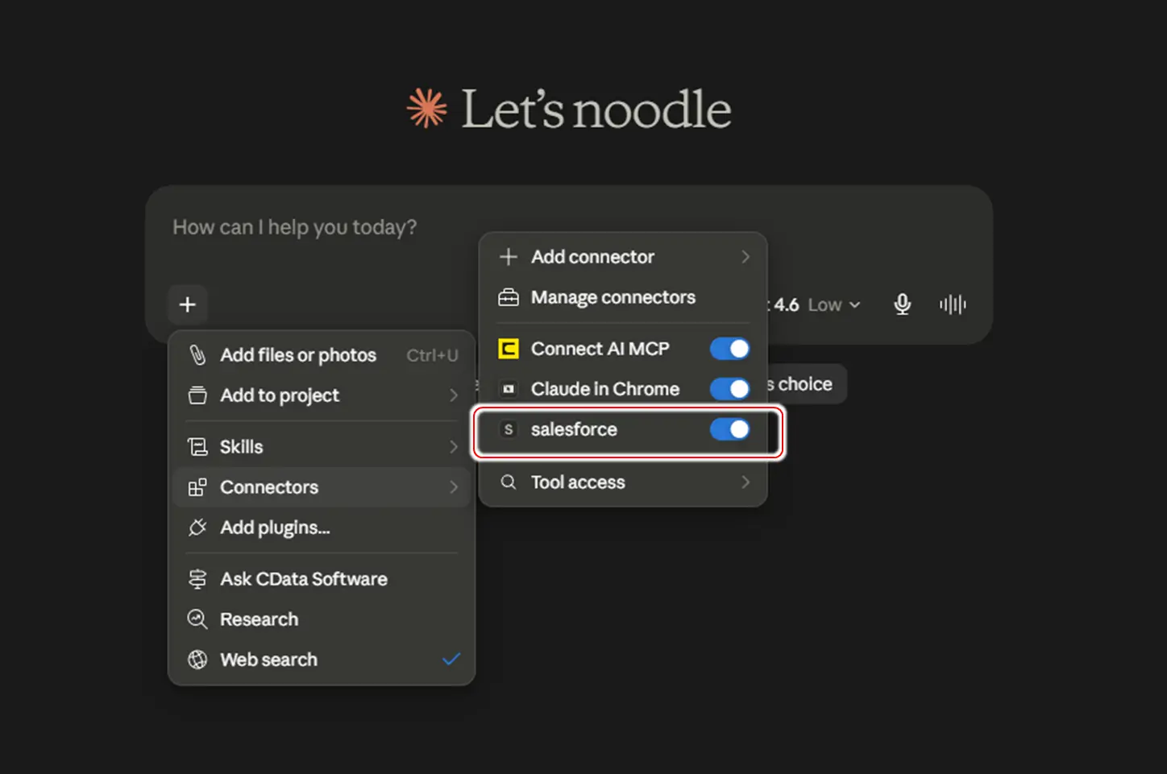Choose Add plugins... from the menu

tap(322, 528)
